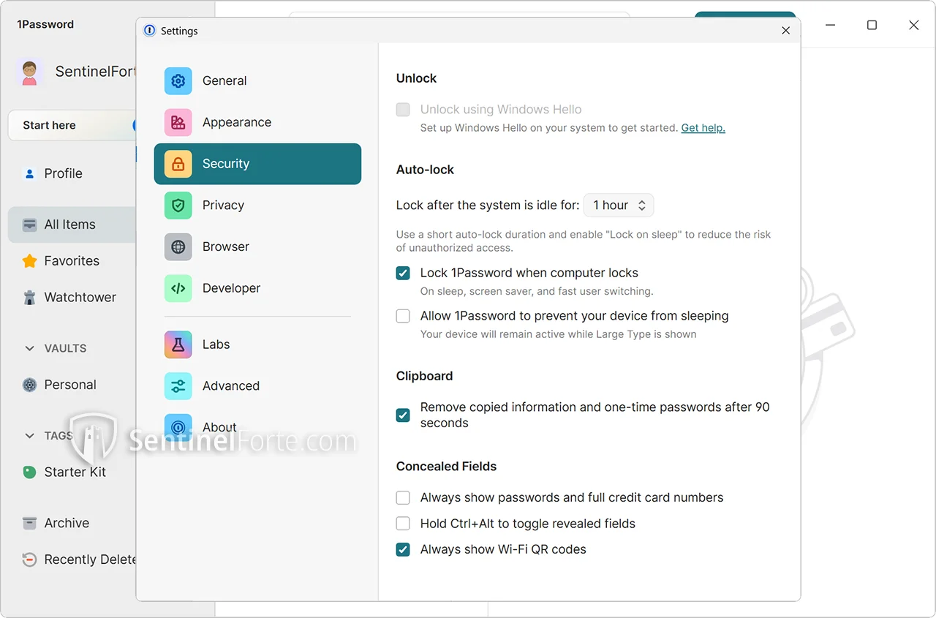The width and height of the screenshot is (936, 618).
Task: Collapse the VAULTS section chevron
Action: click(30, 349)
